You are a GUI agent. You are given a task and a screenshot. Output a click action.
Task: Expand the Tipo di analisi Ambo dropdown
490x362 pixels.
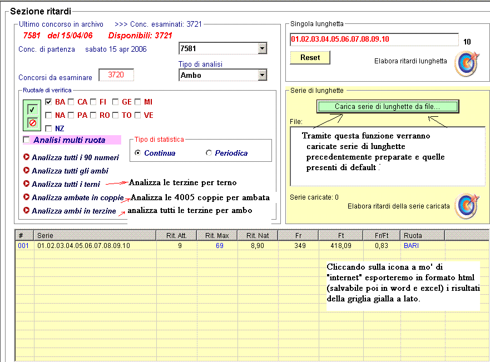pyautogui.click(x=263, y=75)
